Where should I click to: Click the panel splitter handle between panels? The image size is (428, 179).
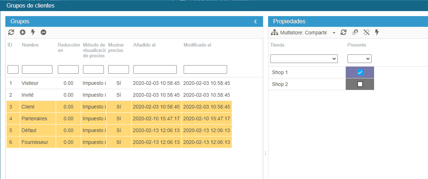point(266,153)
